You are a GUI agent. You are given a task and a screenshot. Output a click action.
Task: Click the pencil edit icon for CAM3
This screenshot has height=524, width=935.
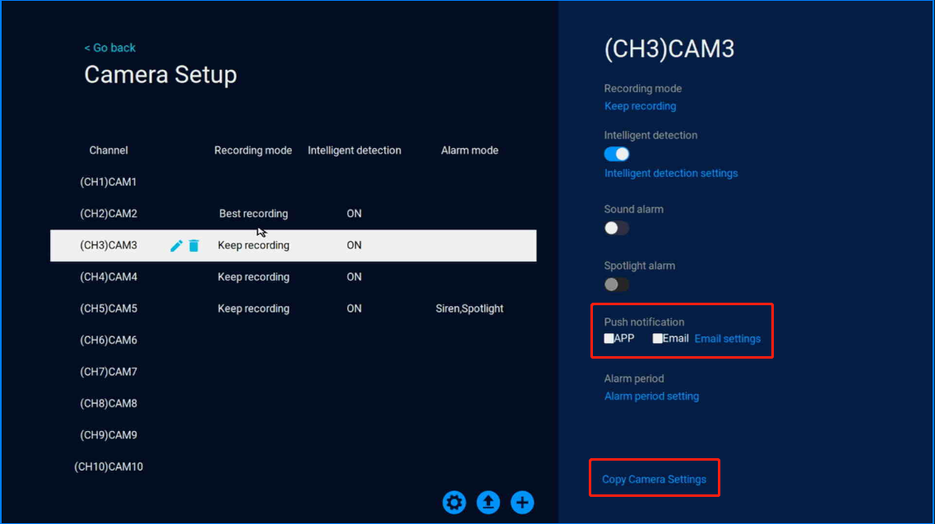click(176, 245)
